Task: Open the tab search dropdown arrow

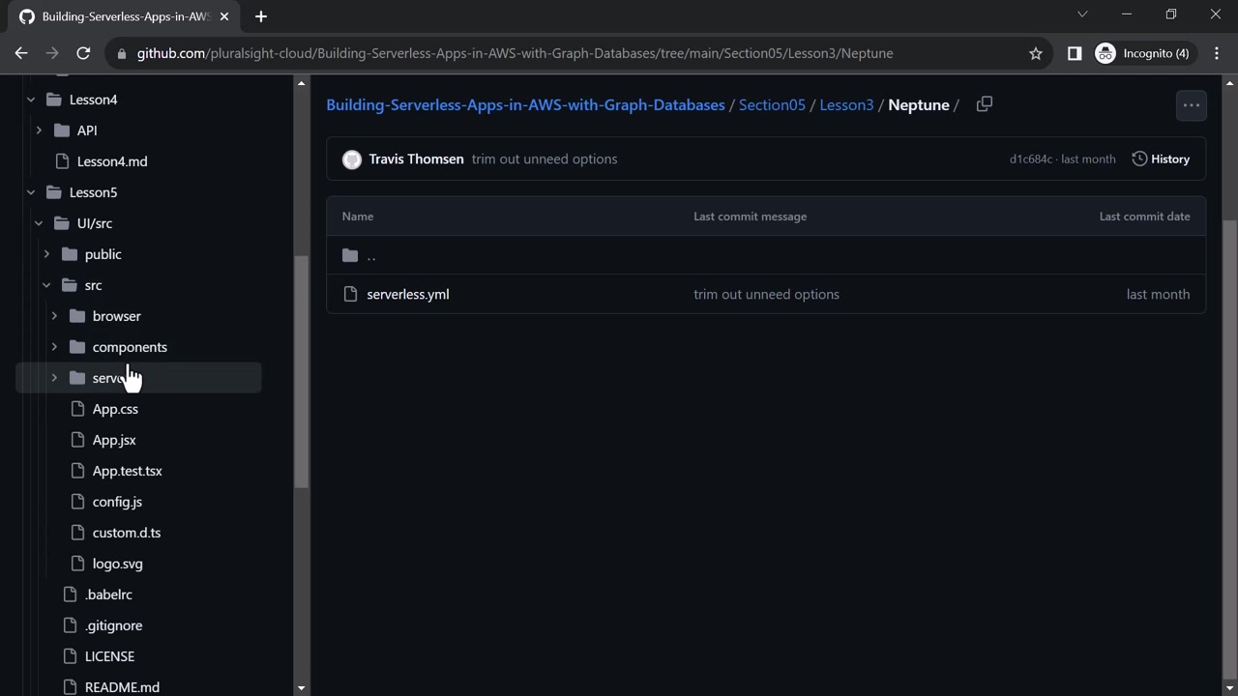Action: click(x=1082, y=14)
